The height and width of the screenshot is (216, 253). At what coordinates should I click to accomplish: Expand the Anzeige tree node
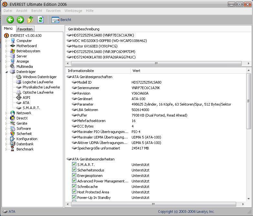[x=6, y=61]
